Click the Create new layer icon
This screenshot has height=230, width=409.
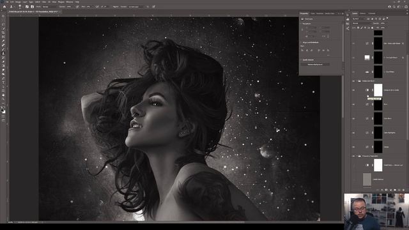(x=399, y=190)
